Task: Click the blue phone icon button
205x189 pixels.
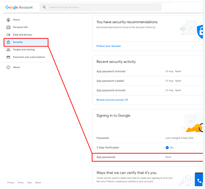Action: tap(199, 181)
